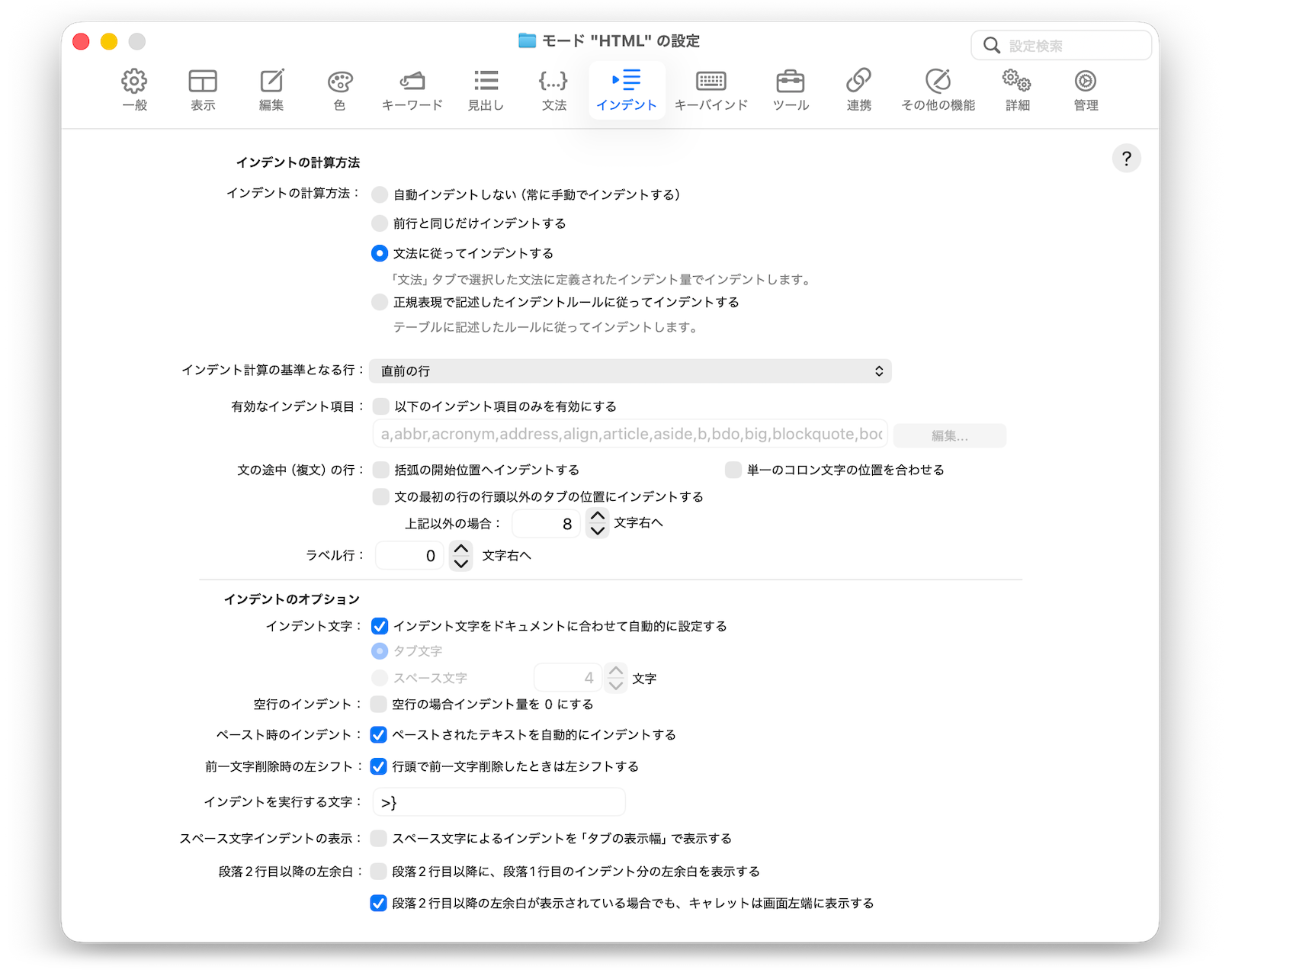Open the その他の機能 pane
The height and width of the screenshot is (976, 1296).
[938, 90]
